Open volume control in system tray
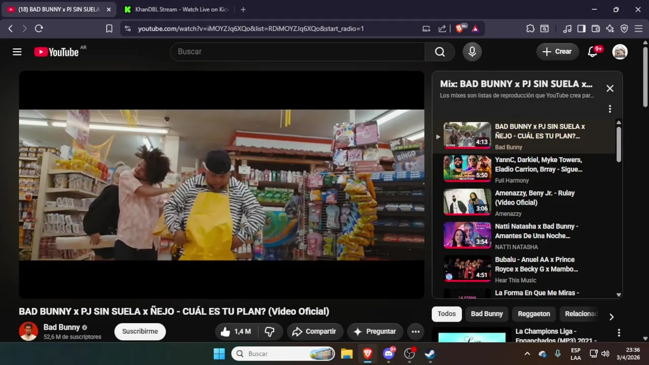Viewport: 649px width, 365px height. [x=605, y=354]
